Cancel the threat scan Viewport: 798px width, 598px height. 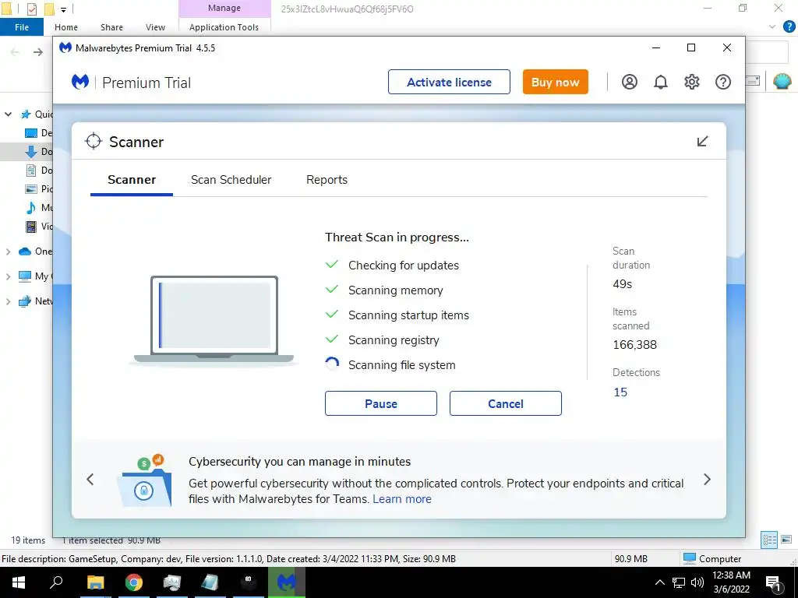[505, 403]
